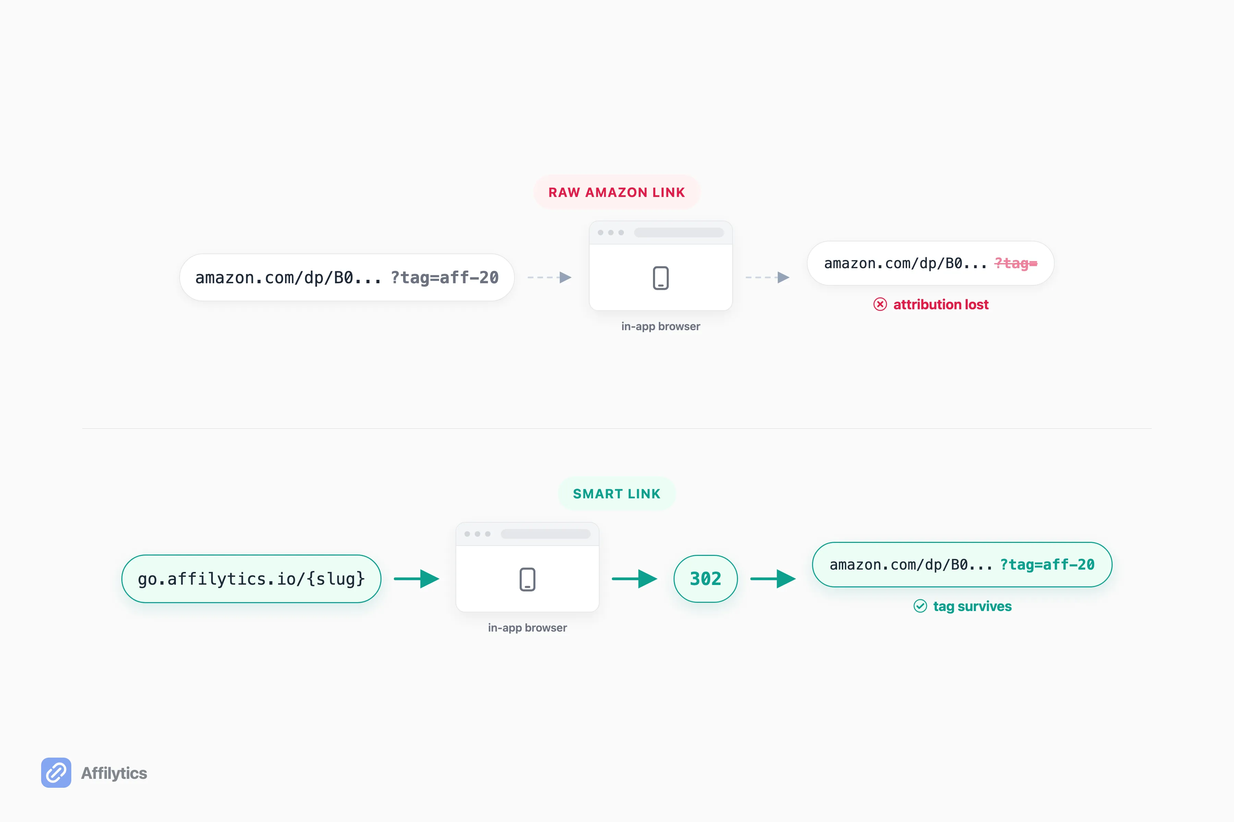Click the amazon link with struck-through ?tag=
The height and width of the screenshot is (822, 1234).
coord(931,263)
